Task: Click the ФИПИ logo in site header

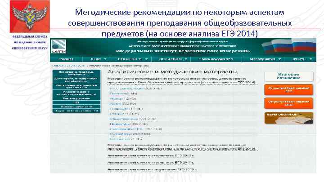Action: [58, 46]
